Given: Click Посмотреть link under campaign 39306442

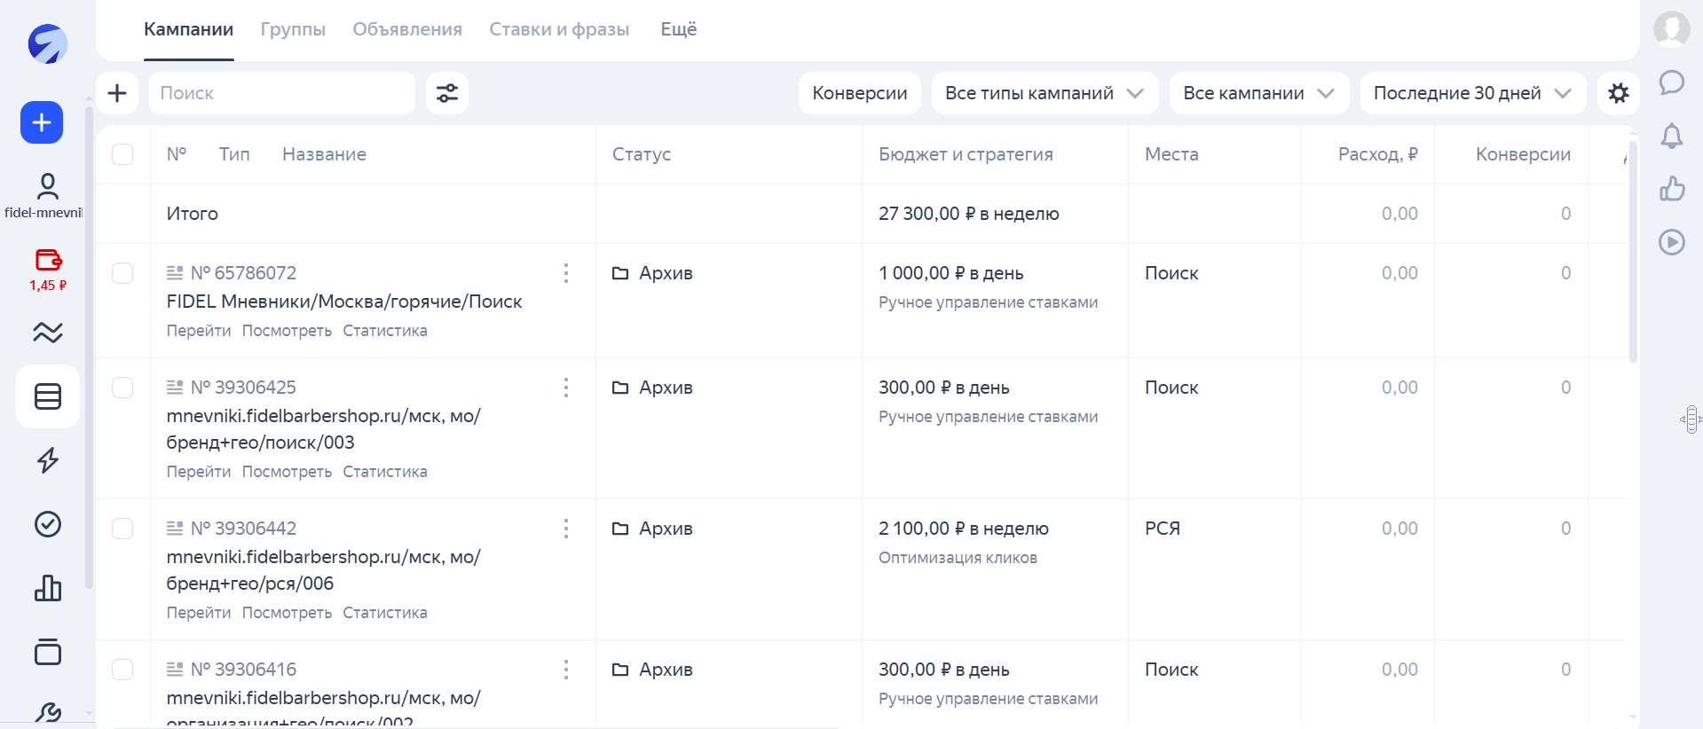Looking at the screenshot, I should (287, 613).
